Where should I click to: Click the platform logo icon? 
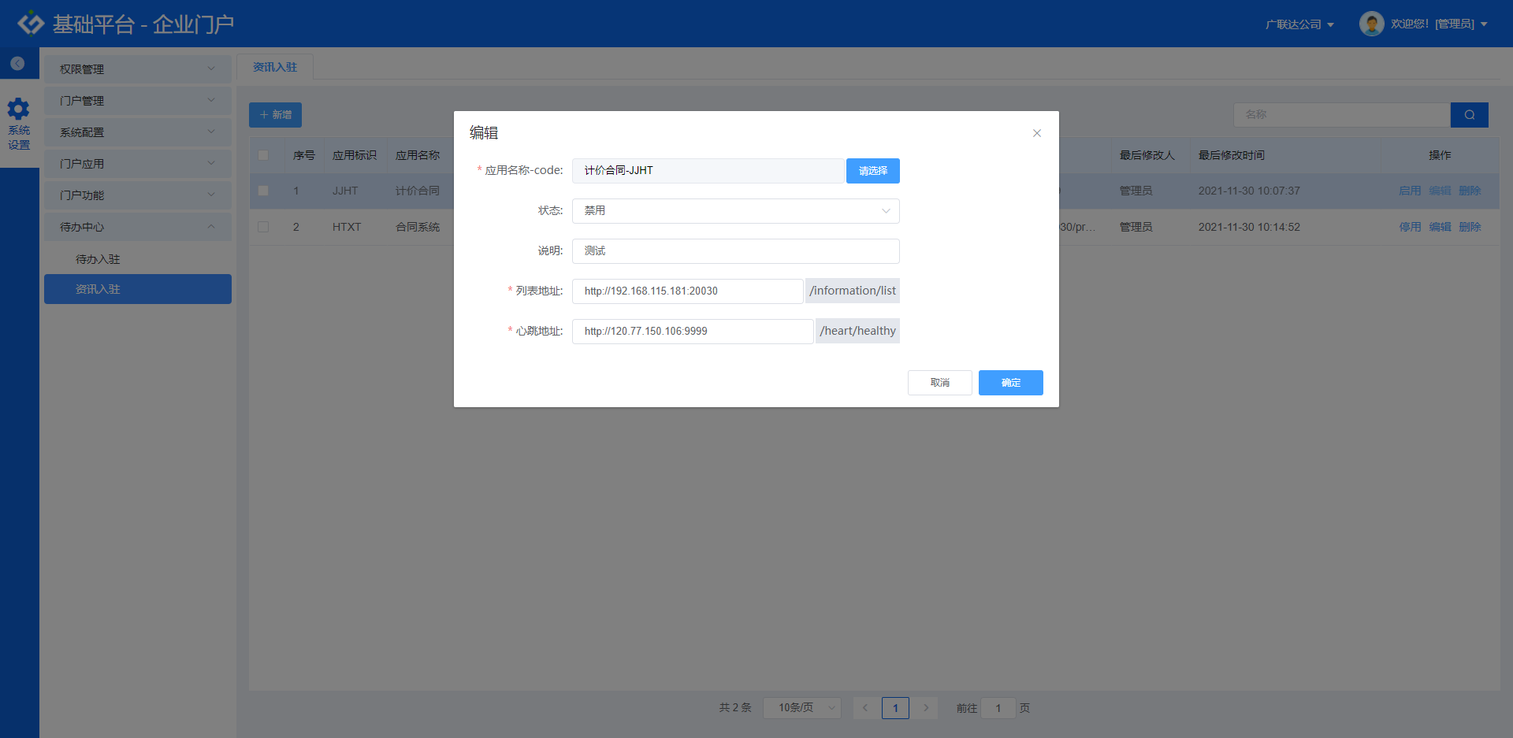(31, 24)
